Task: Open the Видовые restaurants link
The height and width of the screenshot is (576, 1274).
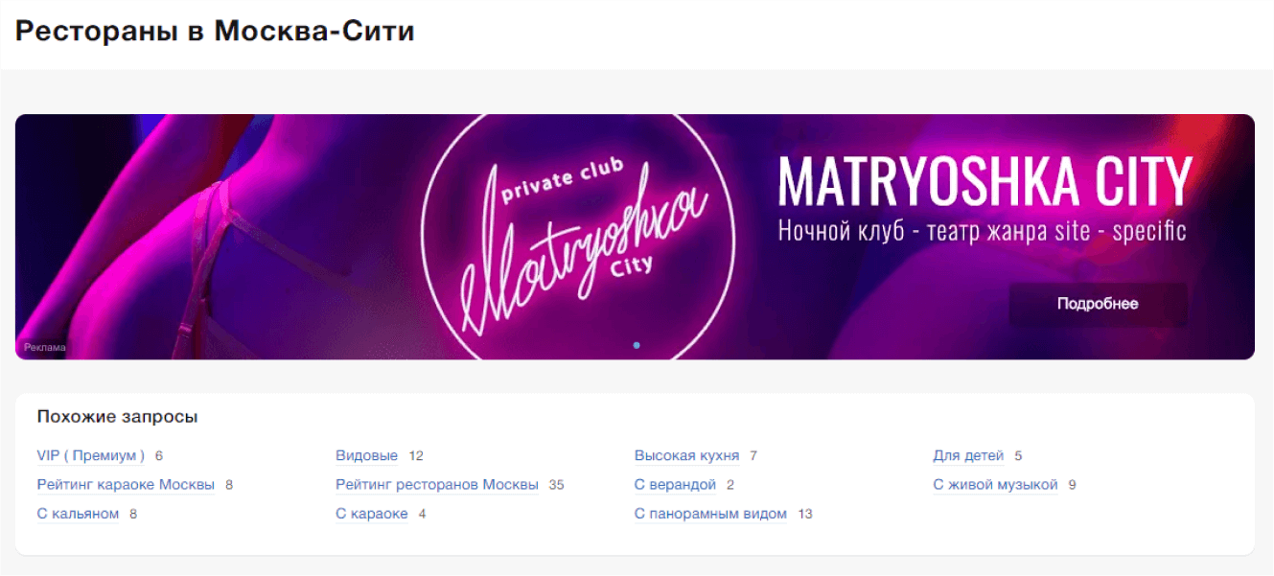Action: tap(366, 456)
